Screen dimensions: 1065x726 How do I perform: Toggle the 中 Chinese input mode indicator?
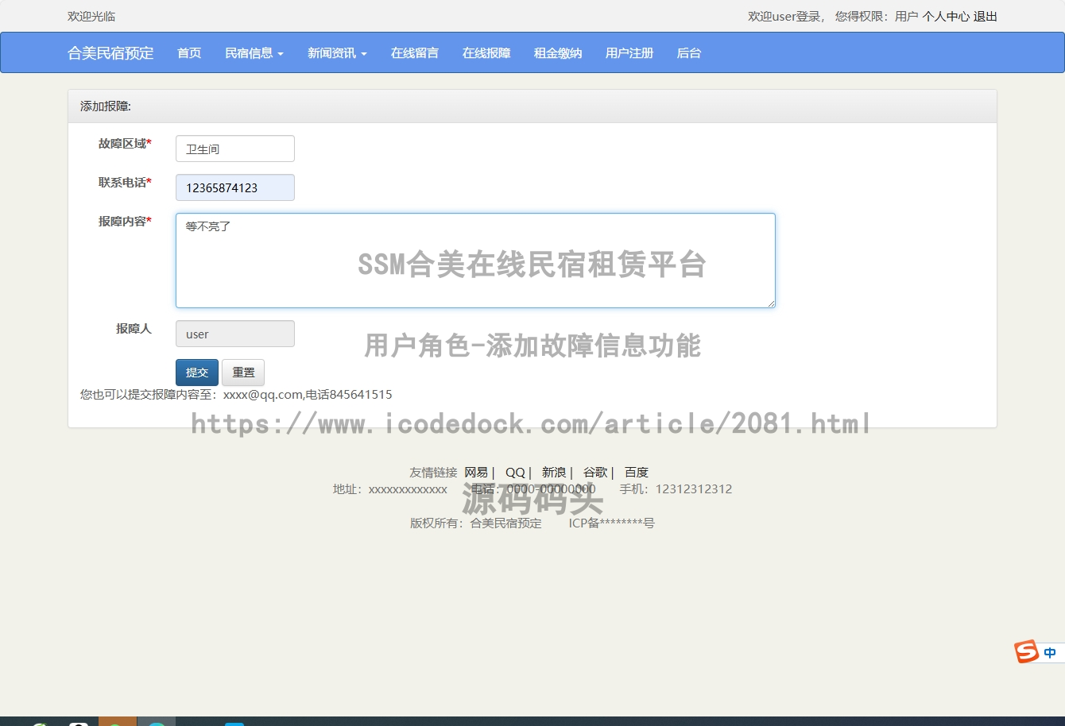coord(1050,653)
